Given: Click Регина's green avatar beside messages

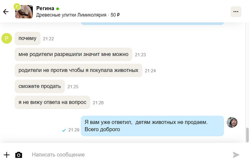Looking at the screenshot, I should [7, 38].
